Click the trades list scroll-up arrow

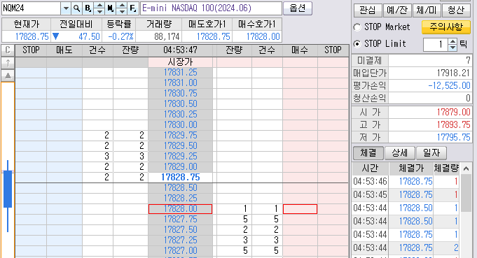pos(466,169)
